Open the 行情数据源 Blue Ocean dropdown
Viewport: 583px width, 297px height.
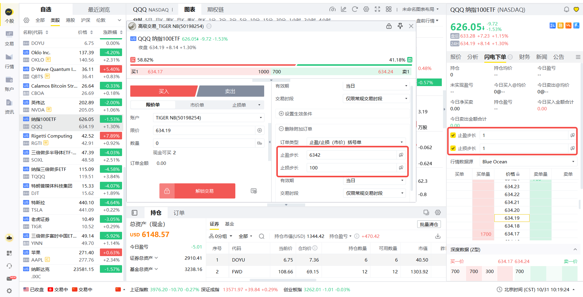[x=528, y=162]
